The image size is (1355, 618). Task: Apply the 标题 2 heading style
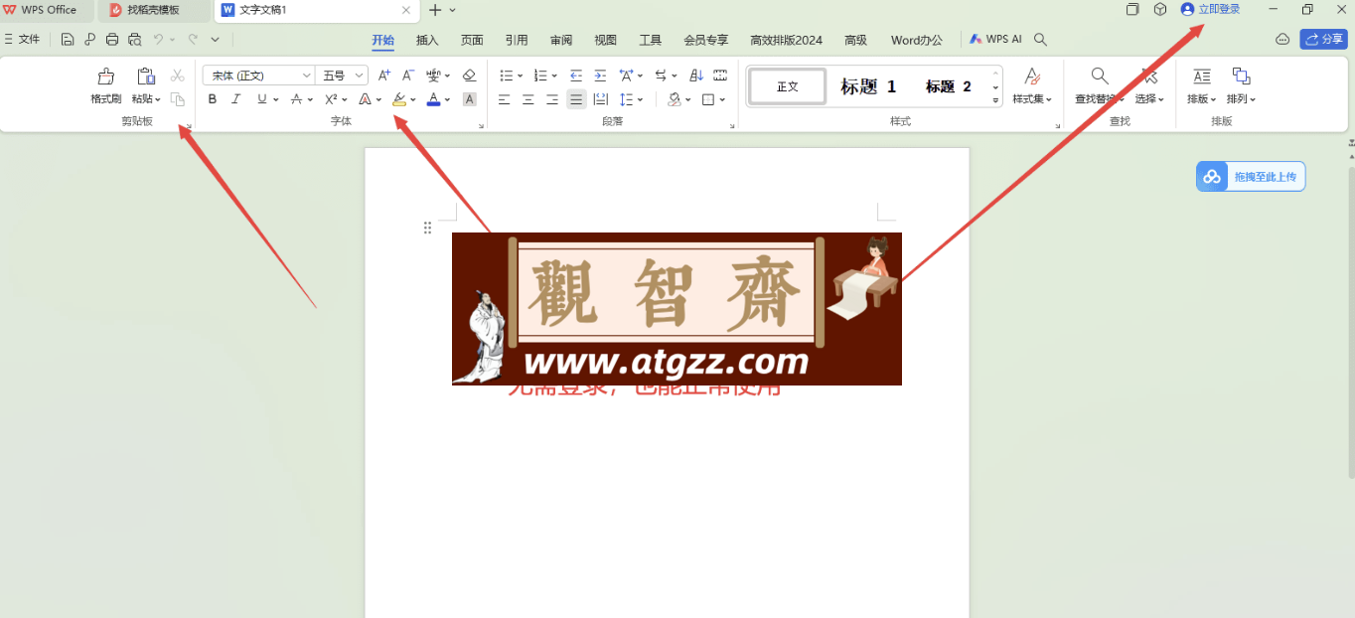tap(949, 86)
